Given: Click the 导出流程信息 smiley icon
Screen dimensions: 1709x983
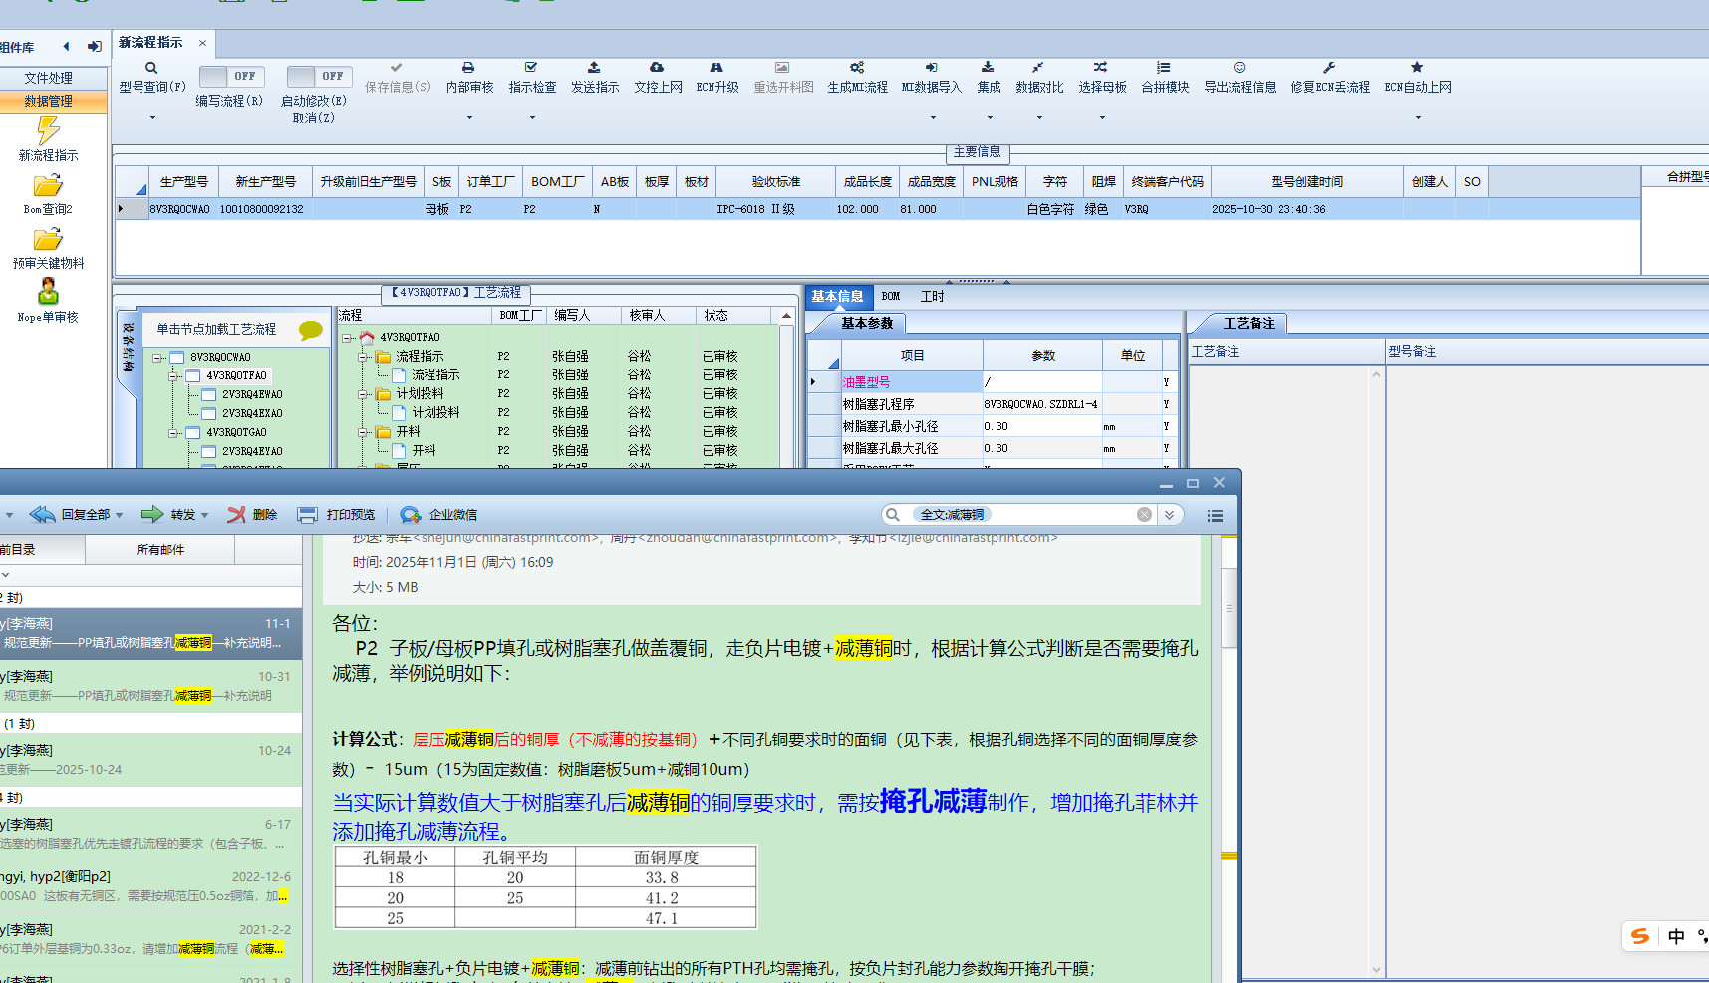Looking at the screenshot, I should tap(1239, 68).
